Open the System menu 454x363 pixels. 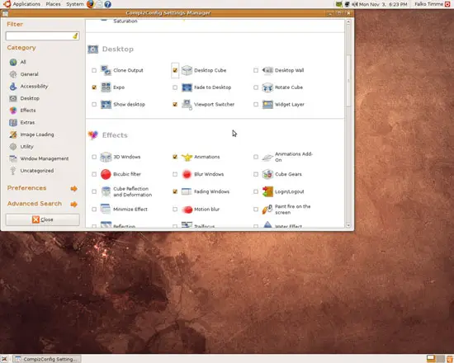click(74, 4)
